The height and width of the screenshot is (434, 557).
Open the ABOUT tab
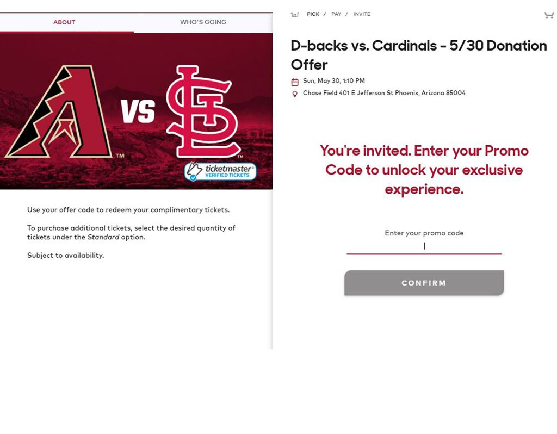[x=64, y=22]
